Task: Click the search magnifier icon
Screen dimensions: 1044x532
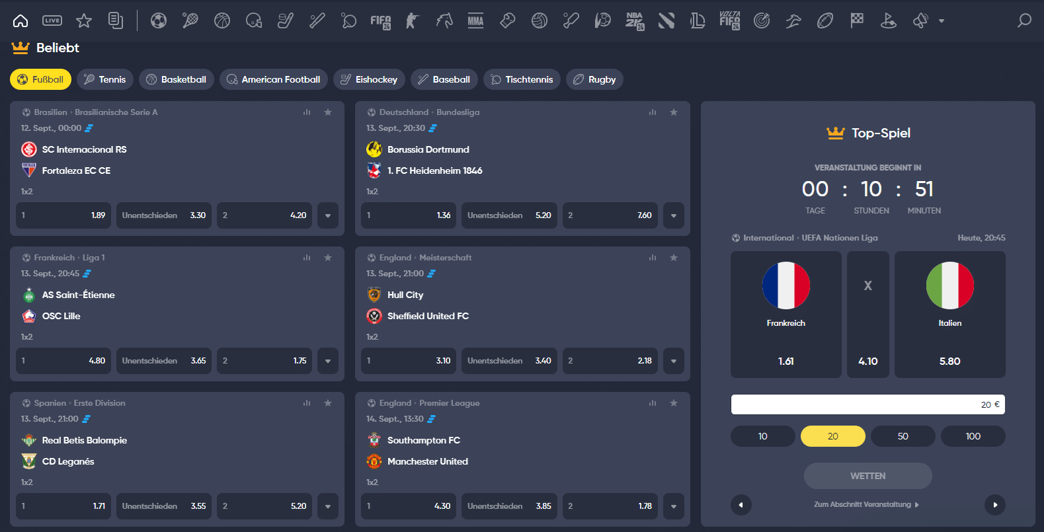Action: [x=1024, y=21]
